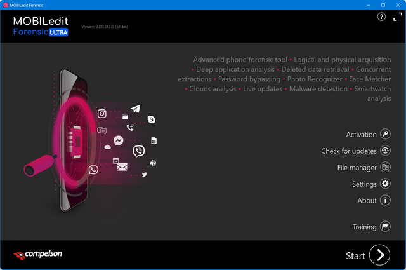Click the Viber phone bubble icon
406x270 pixels.
(139, 151)
